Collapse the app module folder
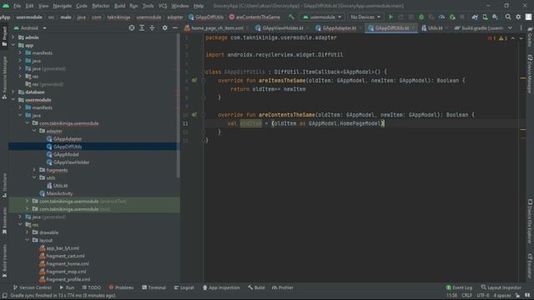Viewport: 534px width, 300px height. coord(13,45)
